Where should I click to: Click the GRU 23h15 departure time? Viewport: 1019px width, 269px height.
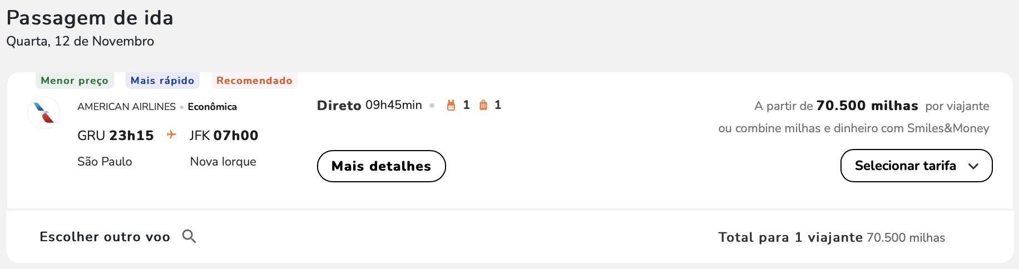click(116, 136)
